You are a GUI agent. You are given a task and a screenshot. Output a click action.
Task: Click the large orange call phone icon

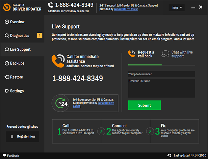(x=58, y=61)
